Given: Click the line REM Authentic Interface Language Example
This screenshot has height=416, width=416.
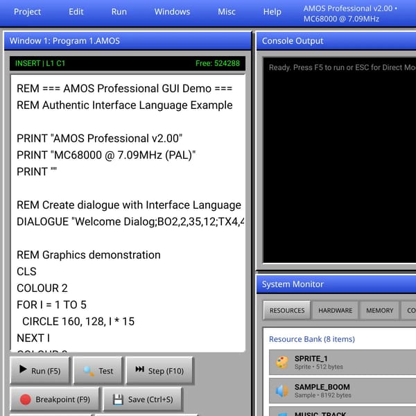Looking at the screenshot, I should point(124,105).
